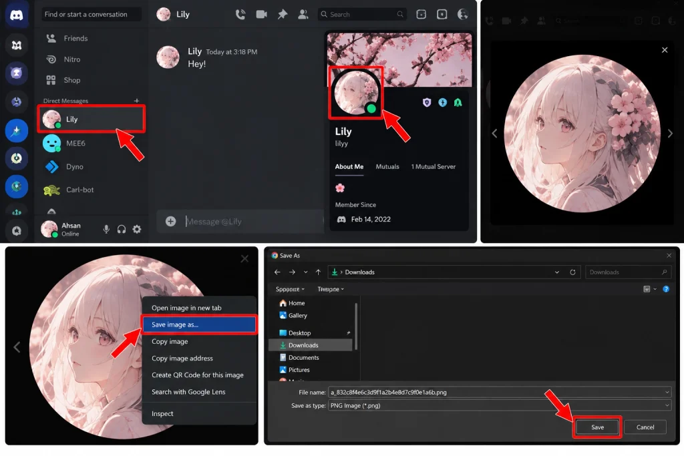Viewport: 684px width, 456px height.
Task: Click Search Downloads field
Action: tap(628, 272)
